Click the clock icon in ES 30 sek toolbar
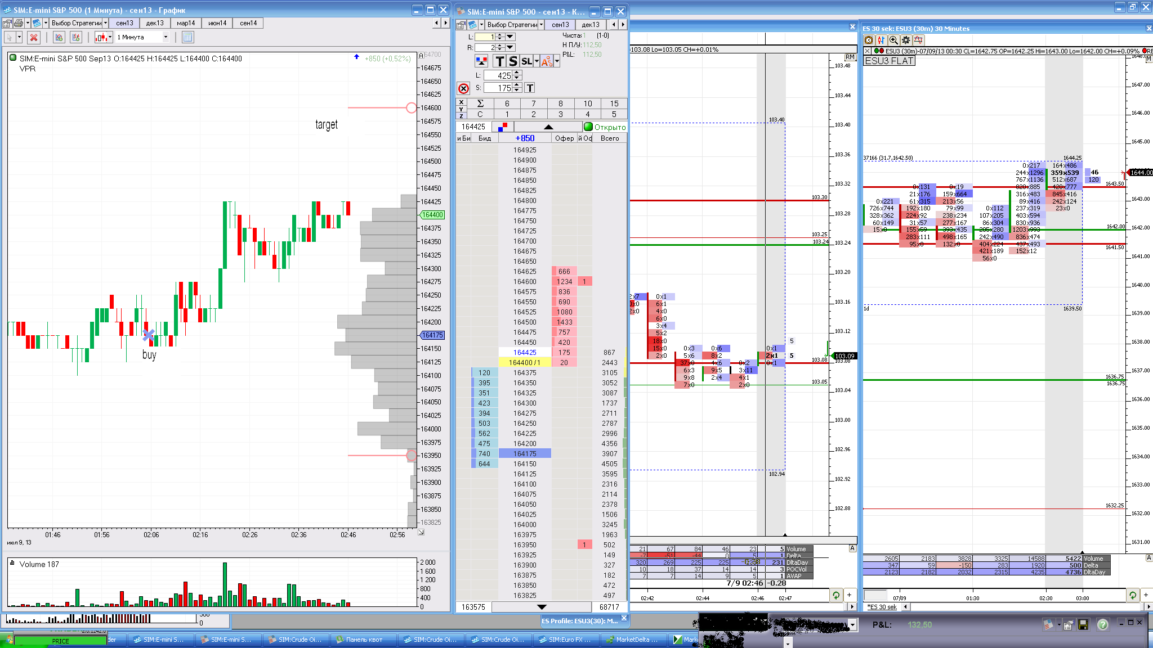1153x648 pixels. (x=869, y=40)
